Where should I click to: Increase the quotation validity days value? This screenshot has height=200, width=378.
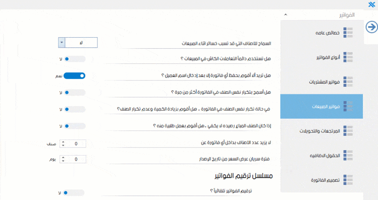click(63, 157)
